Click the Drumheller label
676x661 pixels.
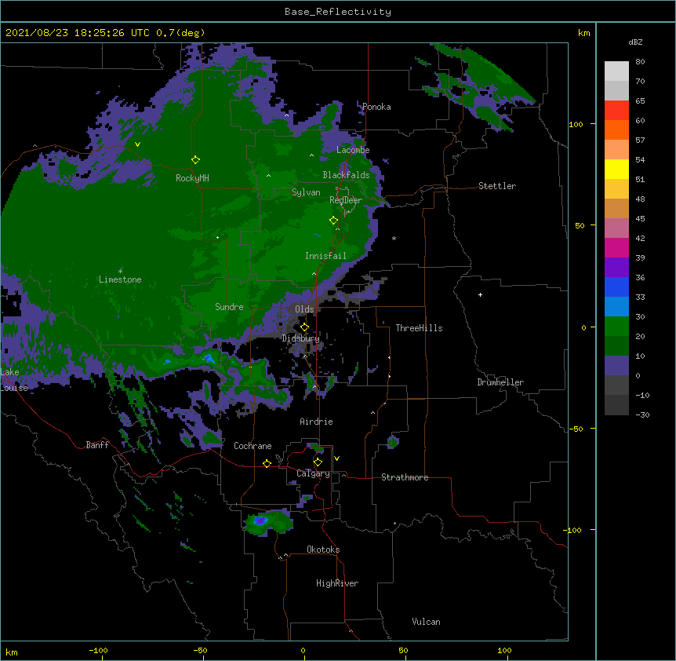[x=500, y=382]
